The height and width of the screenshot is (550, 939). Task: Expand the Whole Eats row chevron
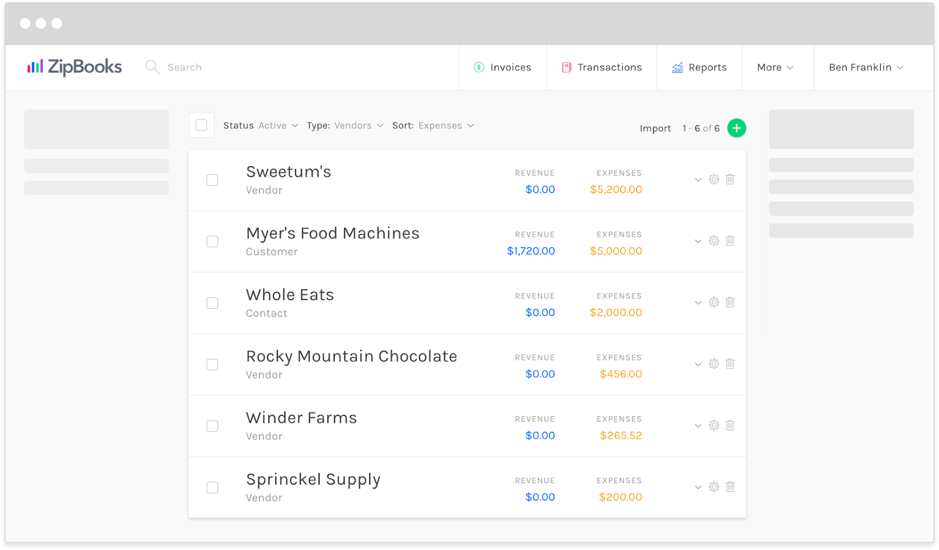click(698, 303)
